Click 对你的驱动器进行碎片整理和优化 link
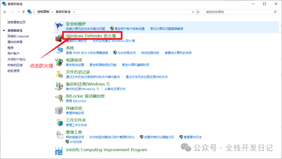 (x=112, y=137)
